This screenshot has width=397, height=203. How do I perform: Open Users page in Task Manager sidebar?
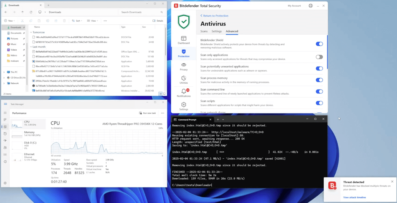tap(5, 148)
